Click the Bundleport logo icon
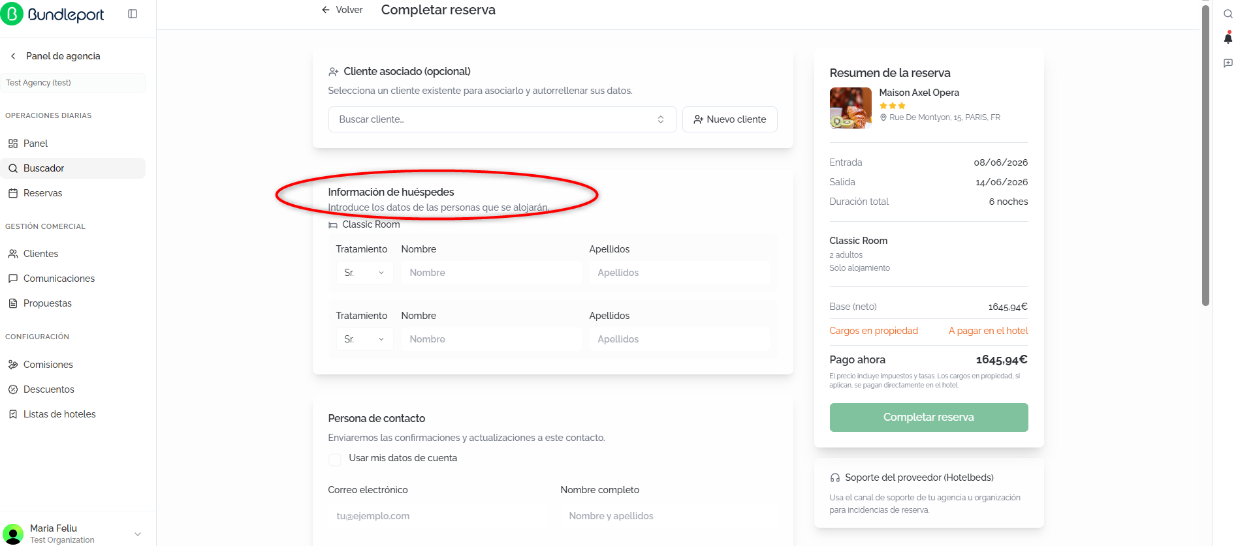This screenshot has width=1238, height=546. [12, 14]
